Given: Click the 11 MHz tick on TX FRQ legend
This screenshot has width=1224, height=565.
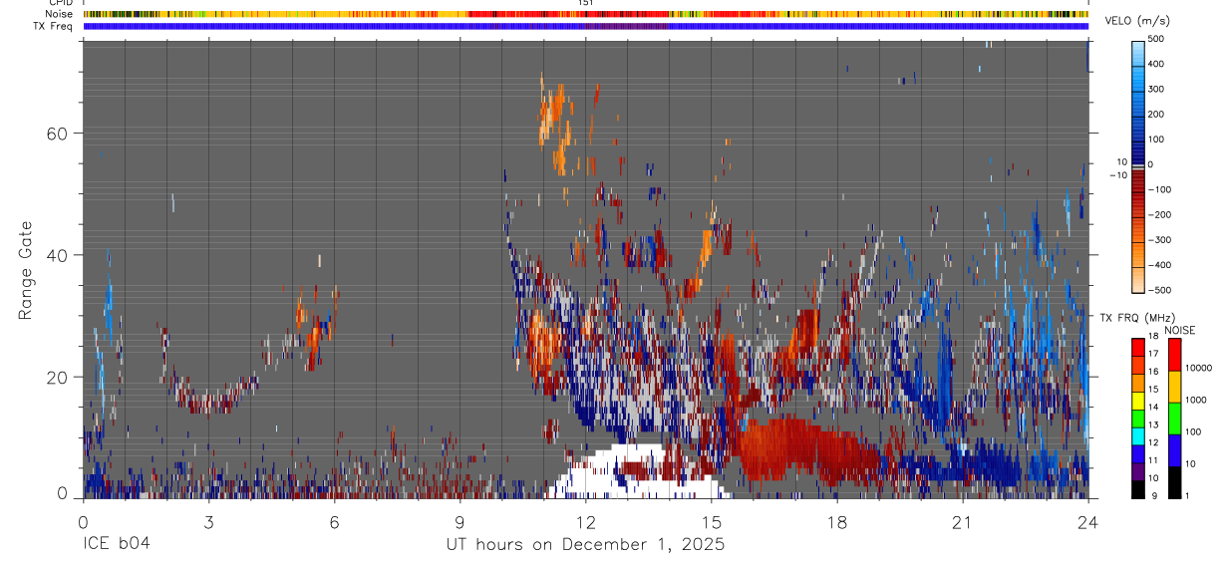Looking at the screenshot, I should [x=1153, y=460].
